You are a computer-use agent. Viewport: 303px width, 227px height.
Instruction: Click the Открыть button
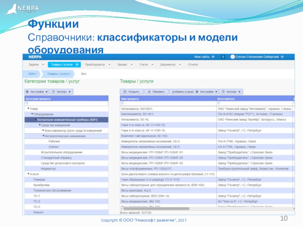tap(132, 92)
